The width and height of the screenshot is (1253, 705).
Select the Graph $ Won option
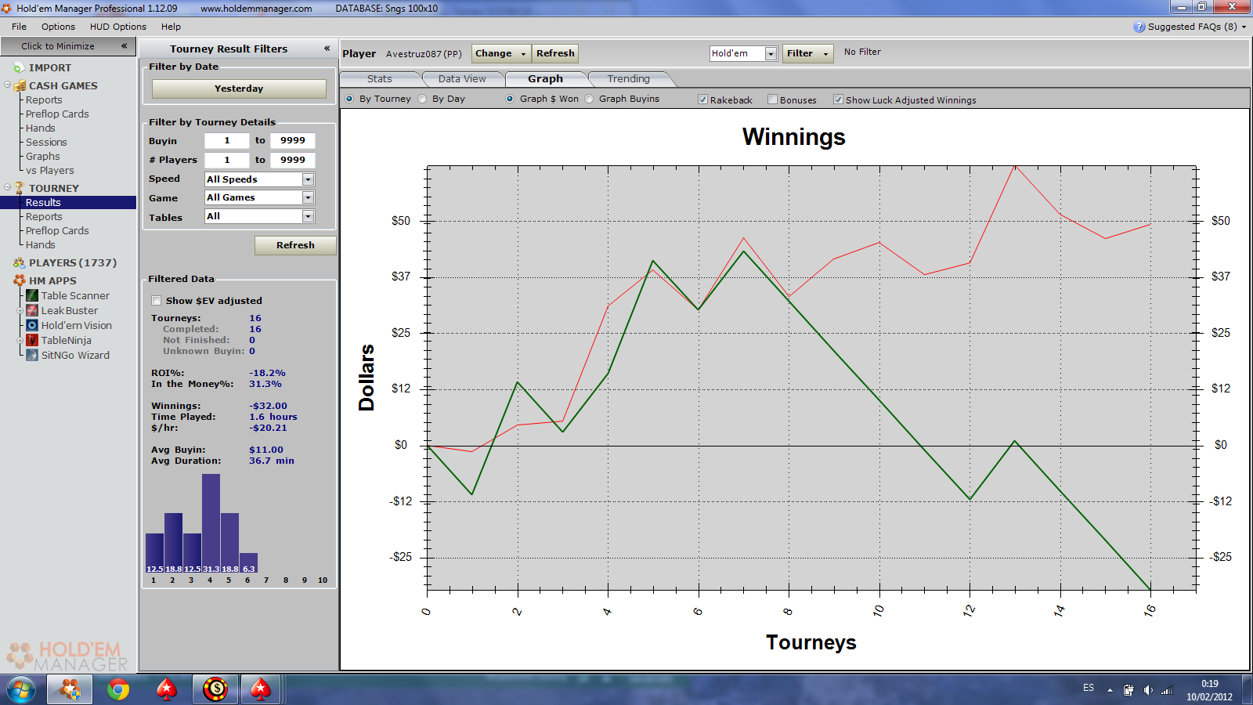510,99
